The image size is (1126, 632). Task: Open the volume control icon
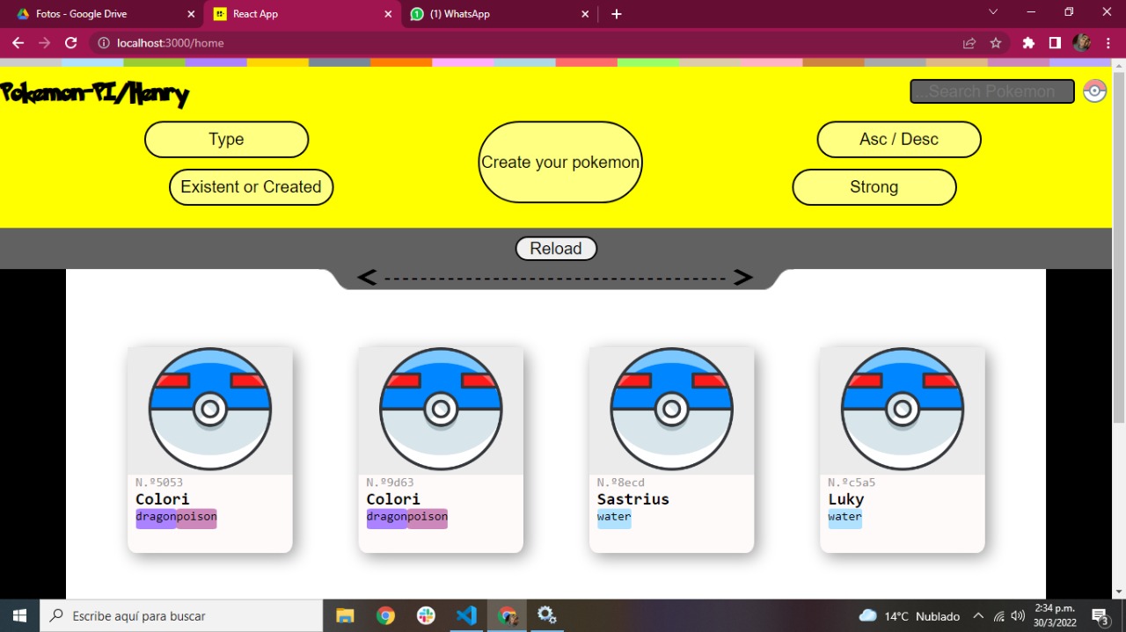coord(1018,616)
